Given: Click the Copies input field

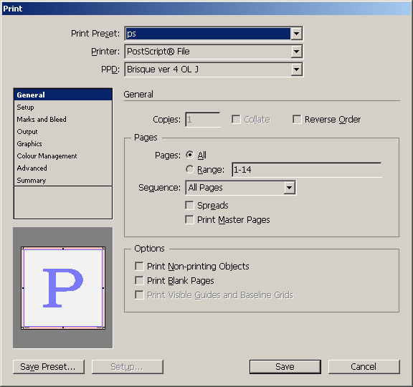Looking at the screenshot, I should click(x=203, y=120).
